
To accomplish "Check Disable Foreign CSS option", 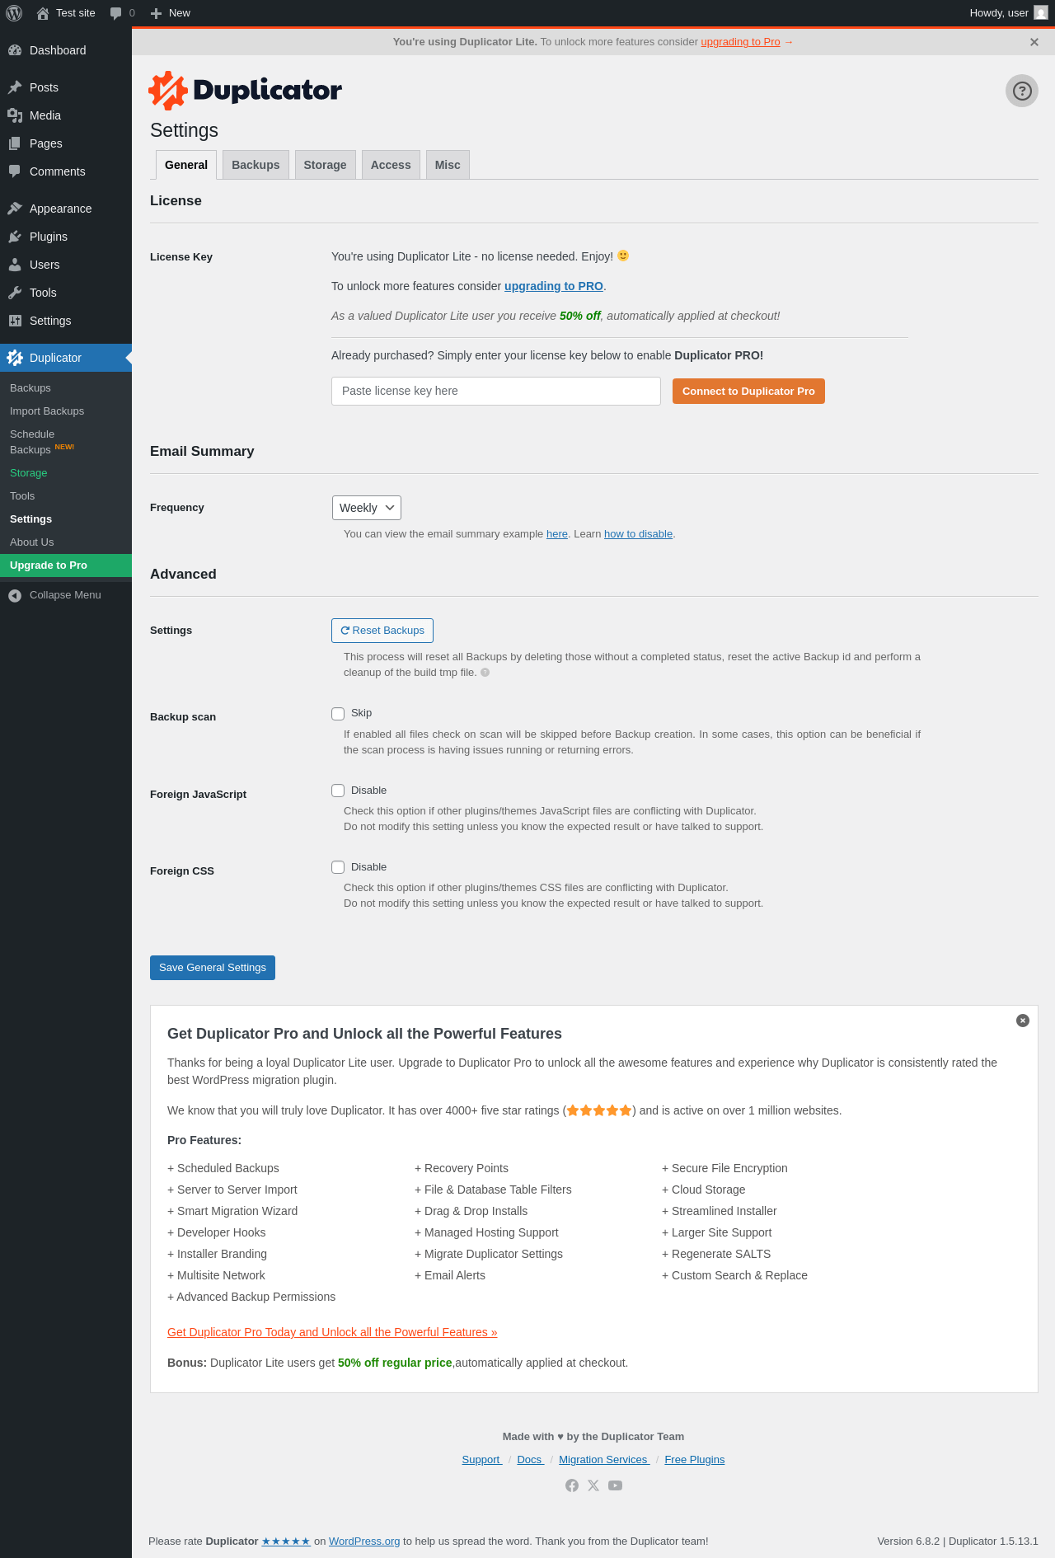I will pos(338,867).
